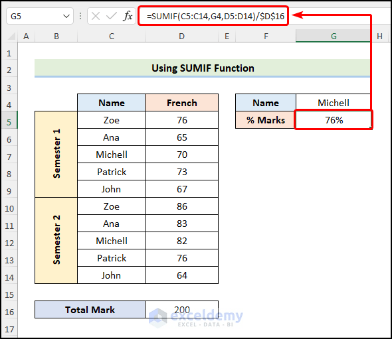Select cell with Michell in row 7
This screenshot has width=392, height=339.
[112, 155]
